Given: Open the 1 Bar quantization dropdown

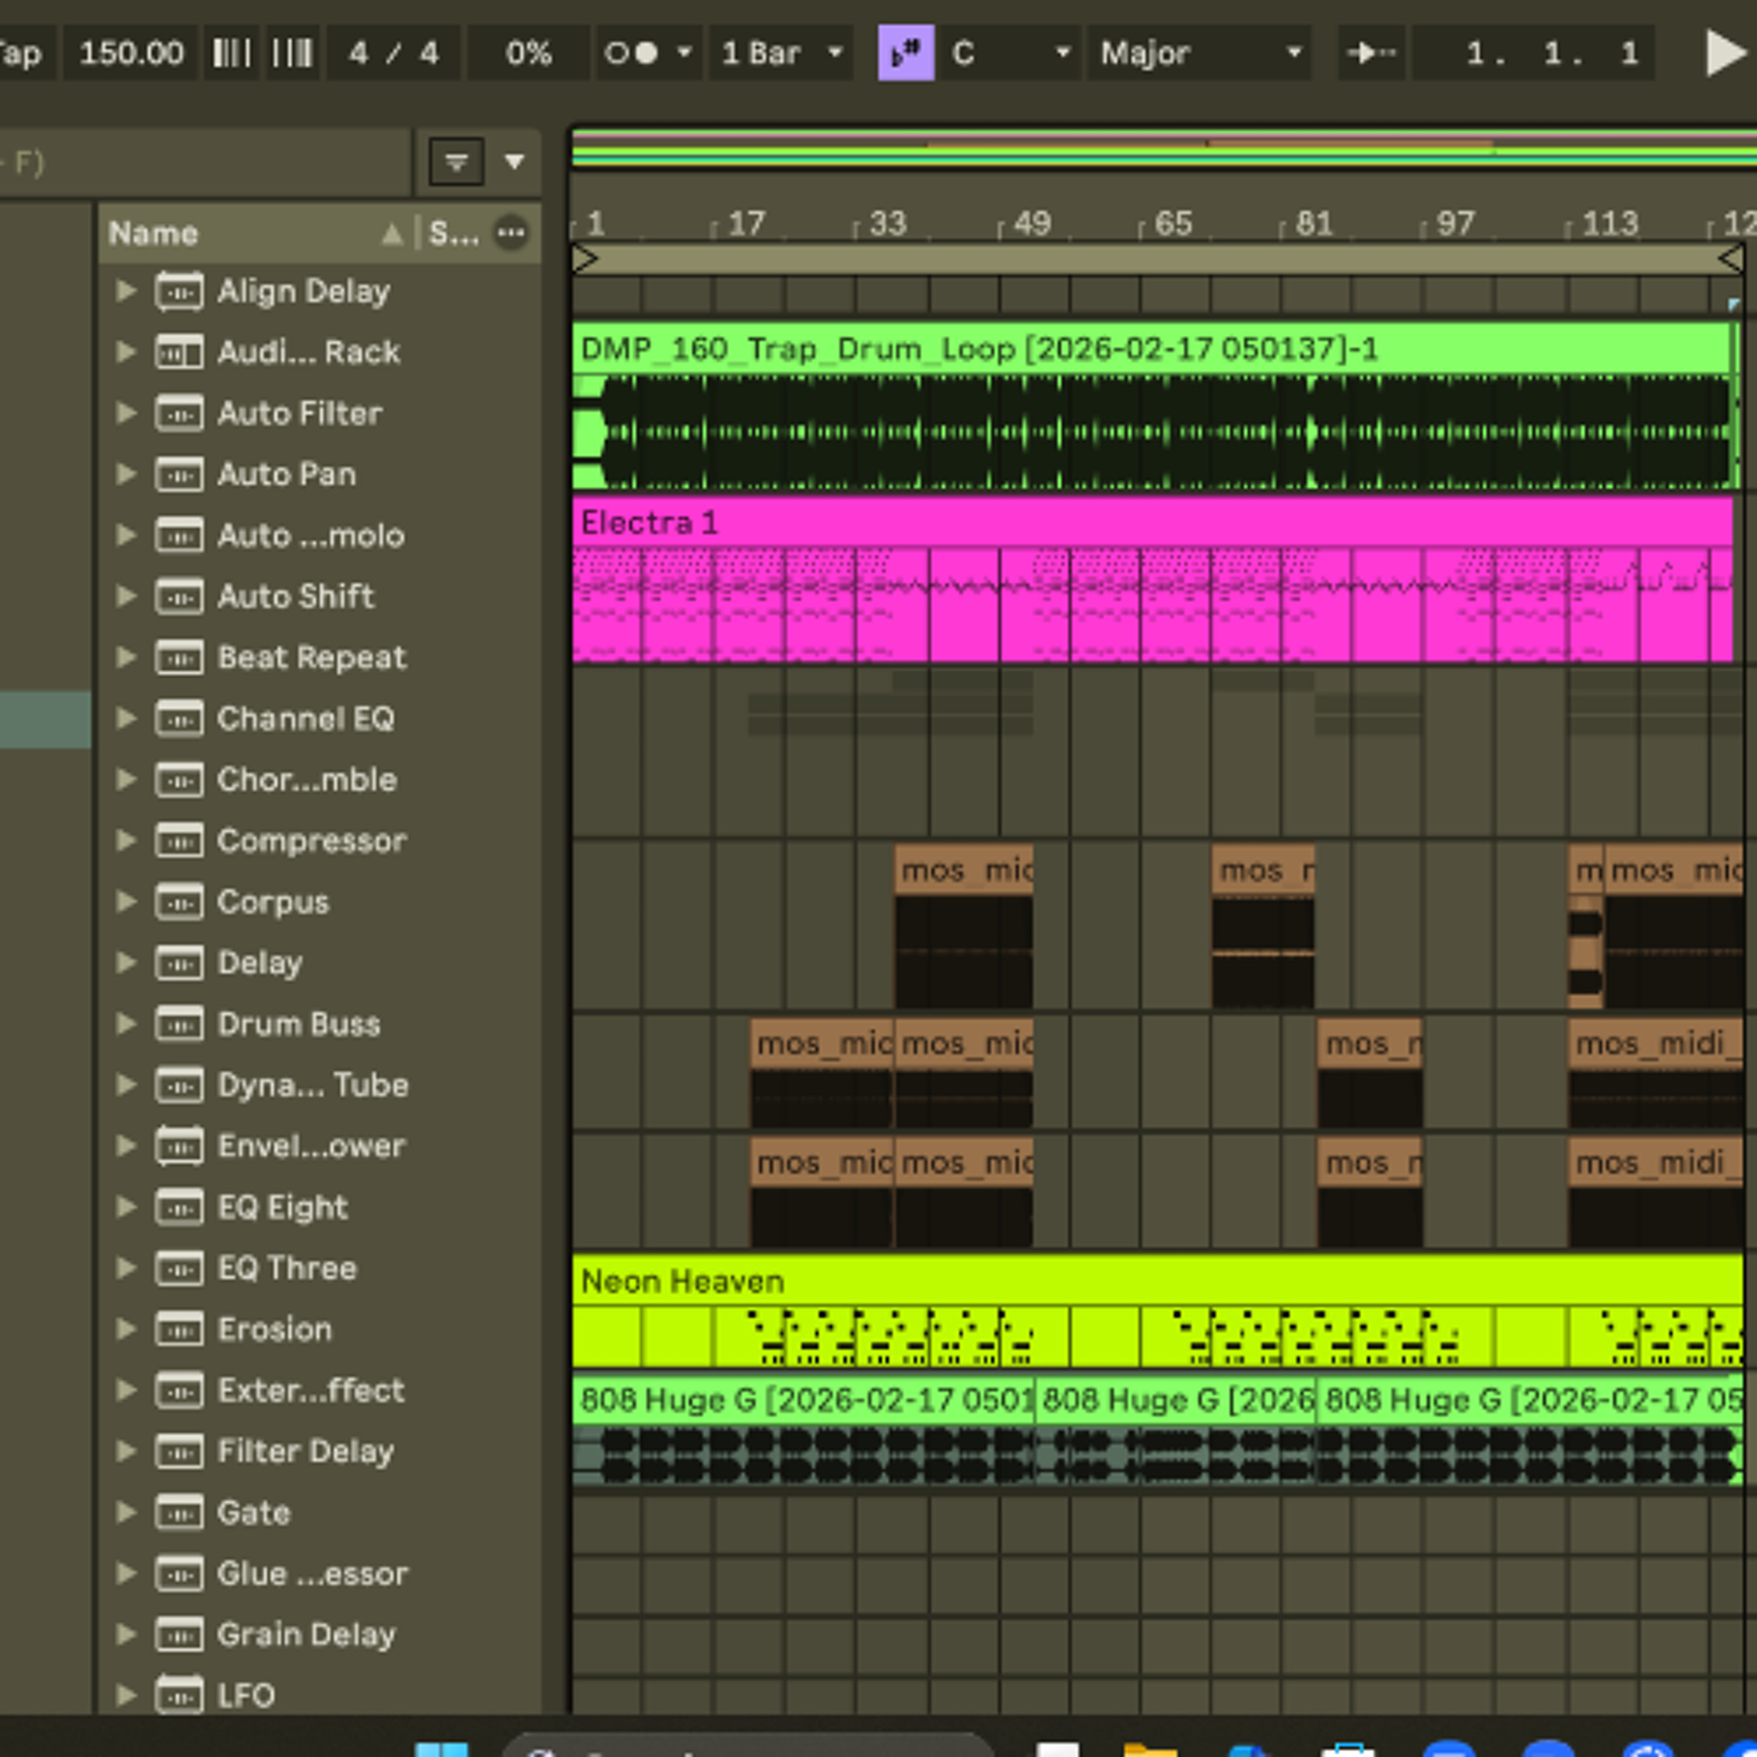Looking at the screenshot, I should click(782, 53).
